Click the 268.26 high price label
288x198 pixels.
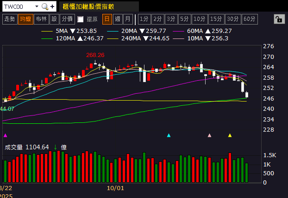[95, 55]
